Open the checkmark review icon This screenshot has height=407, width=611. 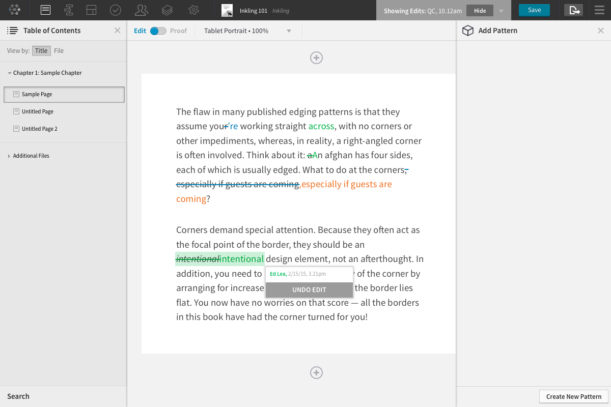tap(116, 10)
